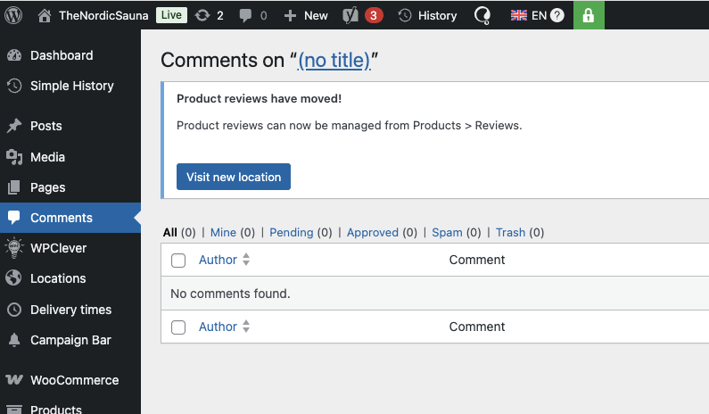Filter comments by Pending

[292, 233]
